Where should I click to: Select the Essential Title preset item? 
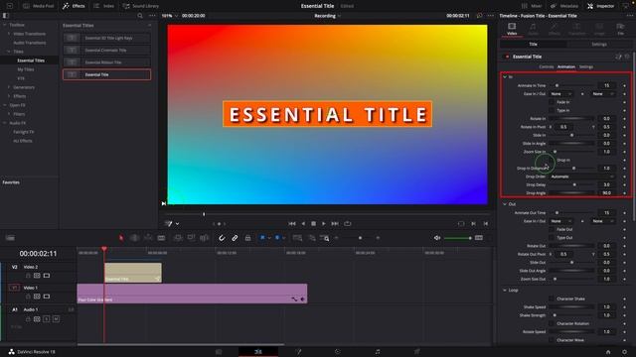[x=106, y=74]
